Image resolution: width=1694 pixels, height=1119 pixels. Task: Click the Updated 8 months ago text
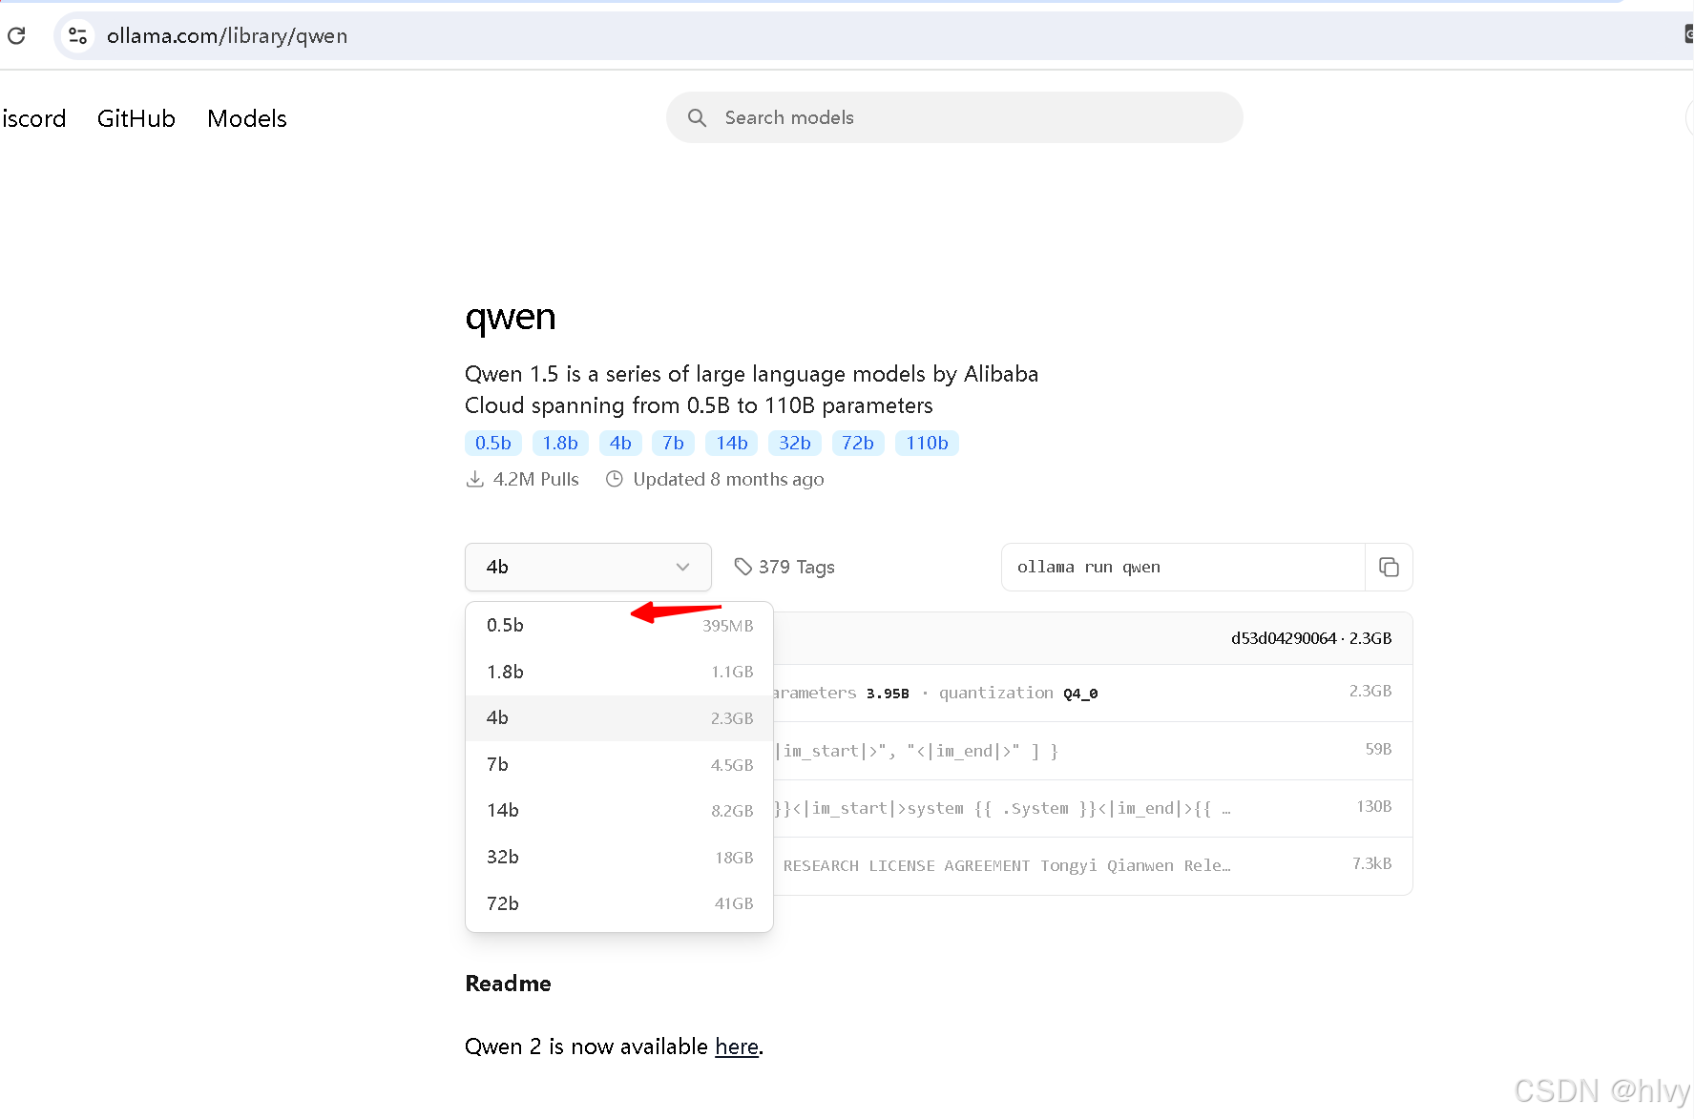(x=728, y=479)
